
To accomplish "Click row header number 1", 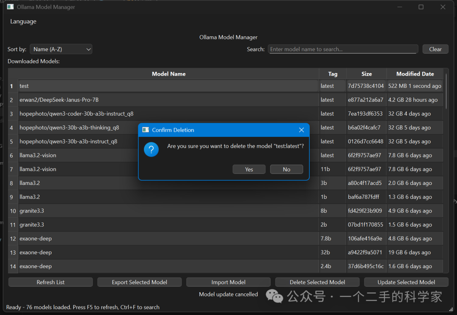I will click(x=13, y=86).
